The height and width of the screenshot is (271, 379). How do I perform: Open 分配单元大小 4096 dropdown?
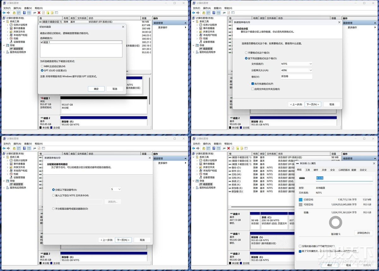pyautogui.click(x=296, y=70)
